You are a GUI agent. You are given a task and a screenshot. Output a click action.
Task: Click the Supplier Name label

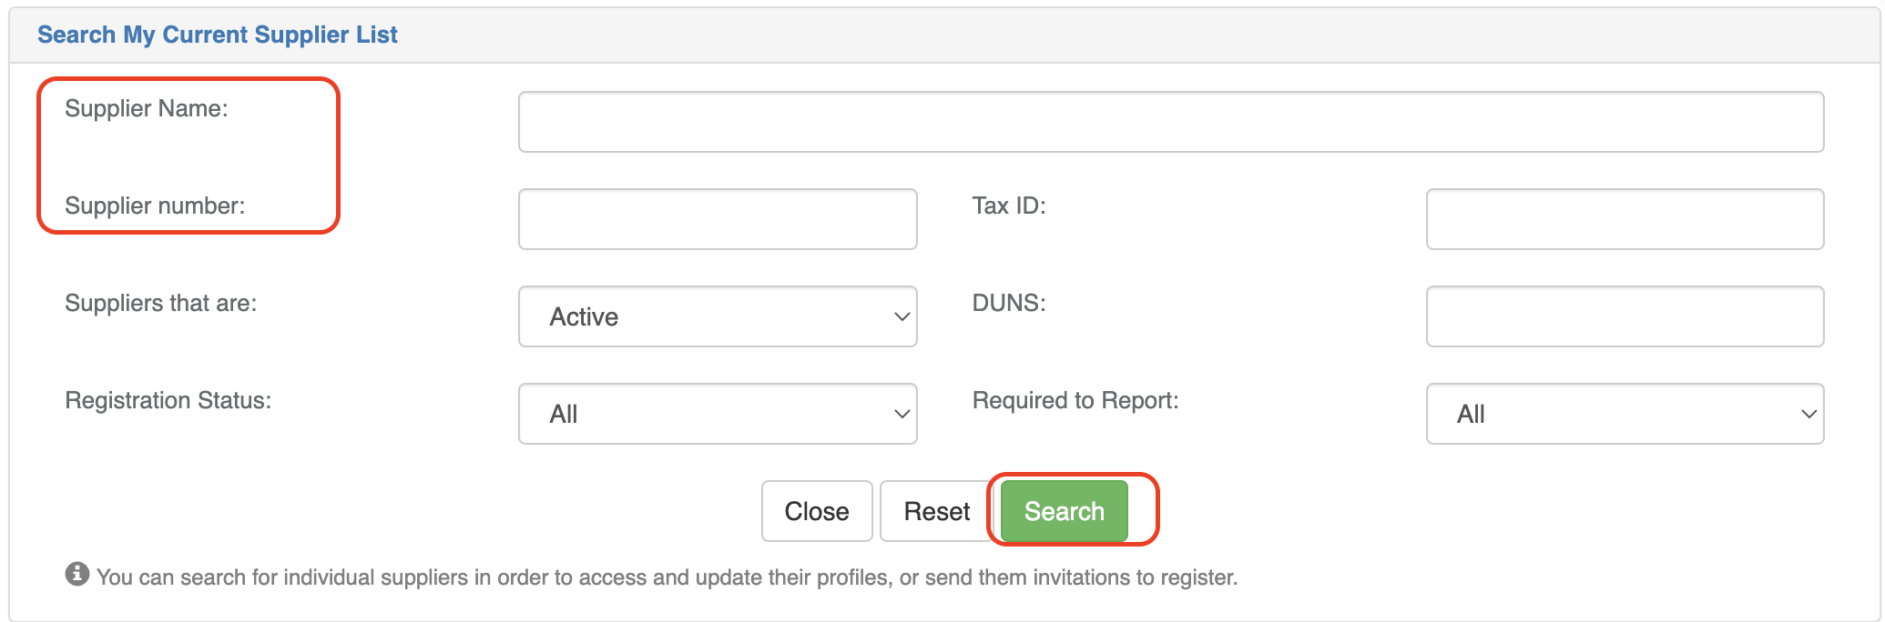point(147,108)
